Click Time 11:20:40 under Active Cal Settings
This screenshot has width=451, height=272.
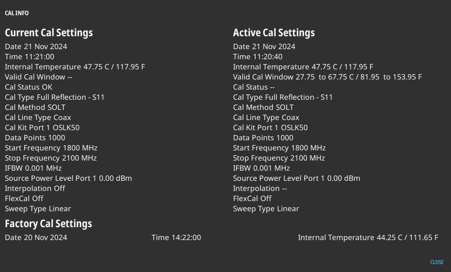pos(258,57)
